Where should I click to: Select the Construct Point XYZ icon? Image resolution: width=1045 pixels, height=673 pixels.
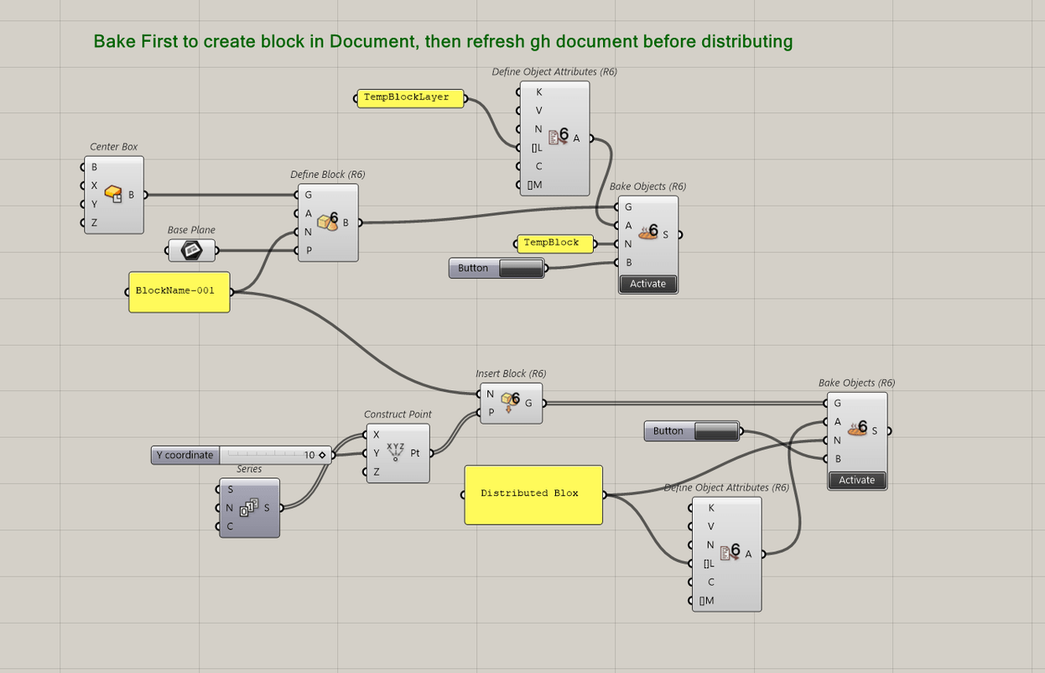pos(396,452)
